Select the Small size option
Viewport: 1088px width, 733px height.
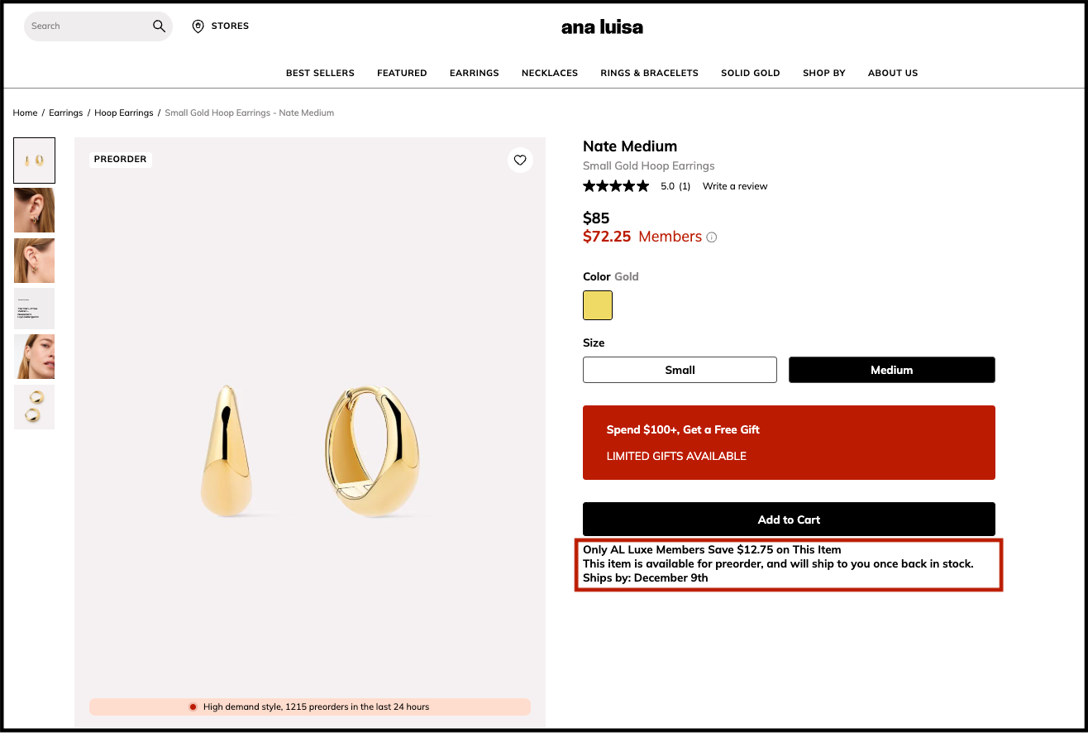pyautogui.click(x=680, y=370)
